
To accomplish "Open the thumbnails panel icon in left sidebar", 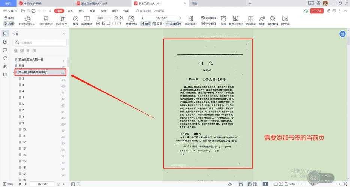I will click(5, 42).
